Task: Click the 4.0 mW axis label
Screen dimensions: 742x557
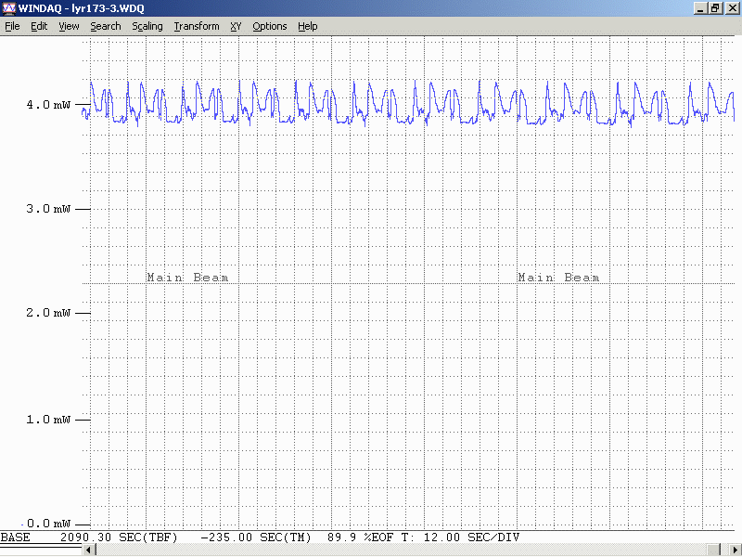Action: pyautogui.click(x=48, y=105)
